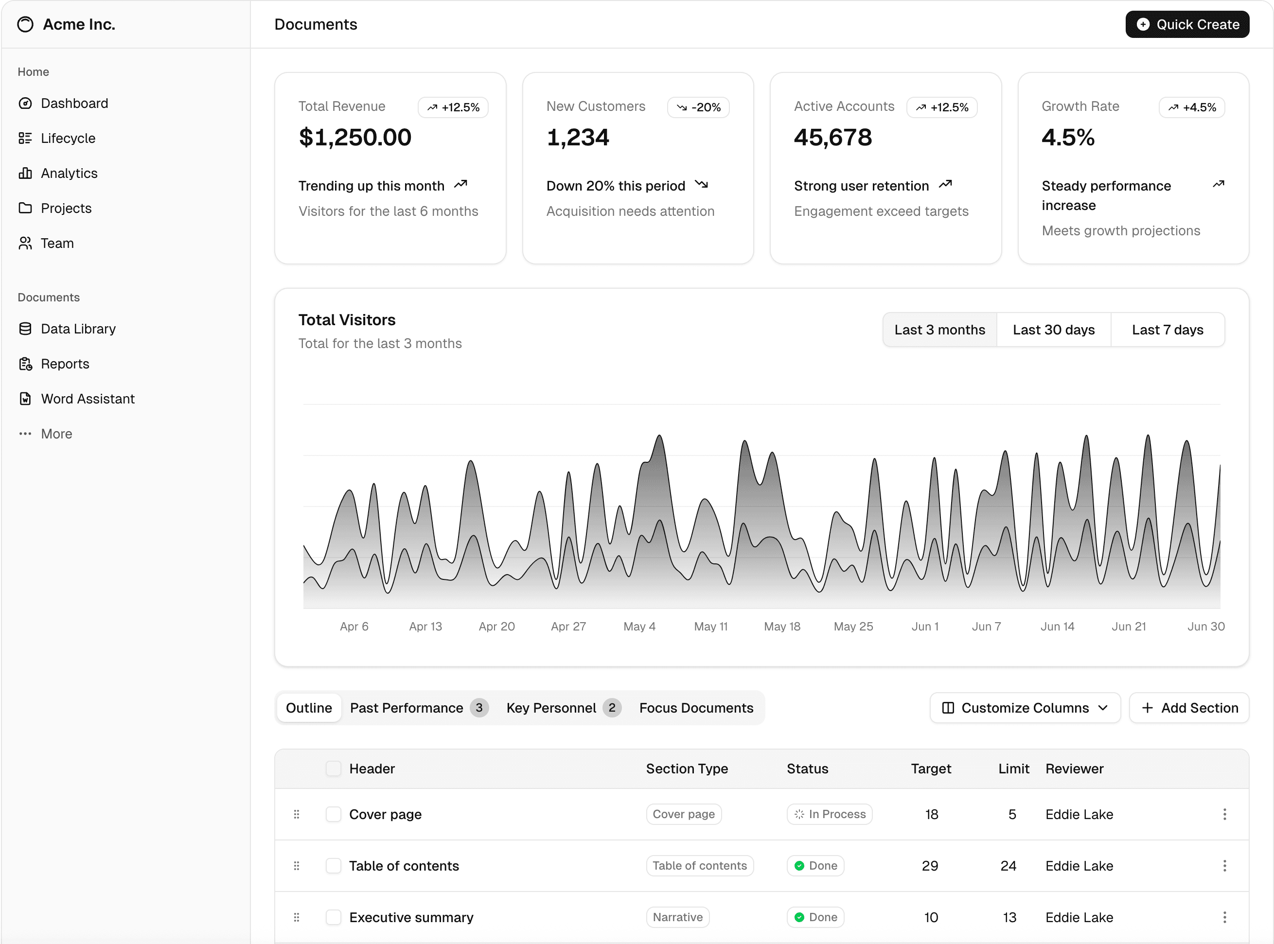Click the Add Section button

point(1189,708)
